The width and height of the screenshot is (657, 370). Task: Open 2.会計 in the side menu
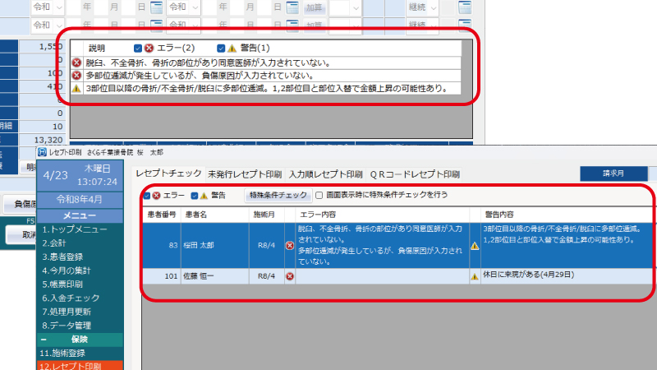(x=80, y=243)
